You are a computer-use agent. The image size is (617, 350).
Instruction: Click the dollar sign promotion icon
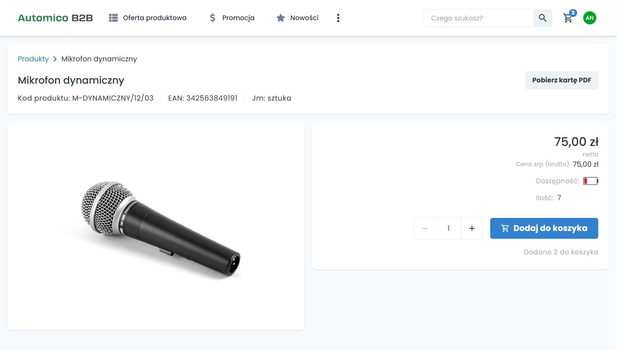[x=212, y=18]
